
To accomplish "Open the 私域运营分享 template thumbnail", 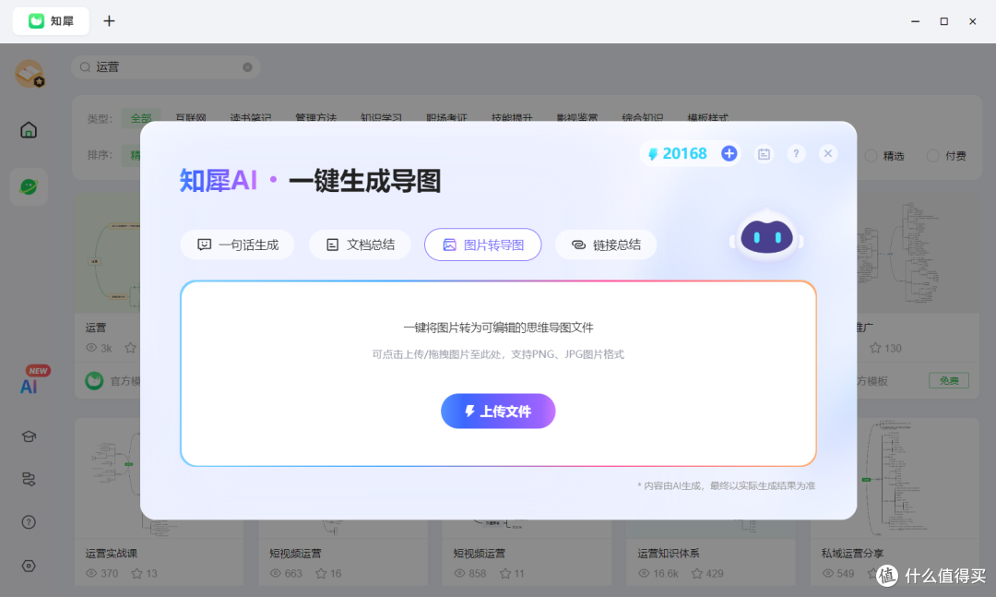I will point(895,477).
